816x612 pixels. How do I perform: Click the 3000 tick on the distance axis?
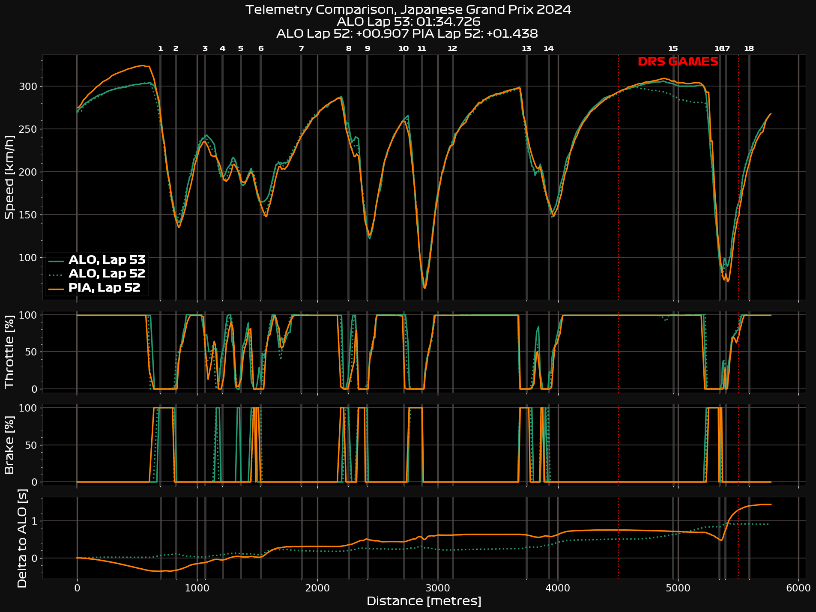click(438, 588)
